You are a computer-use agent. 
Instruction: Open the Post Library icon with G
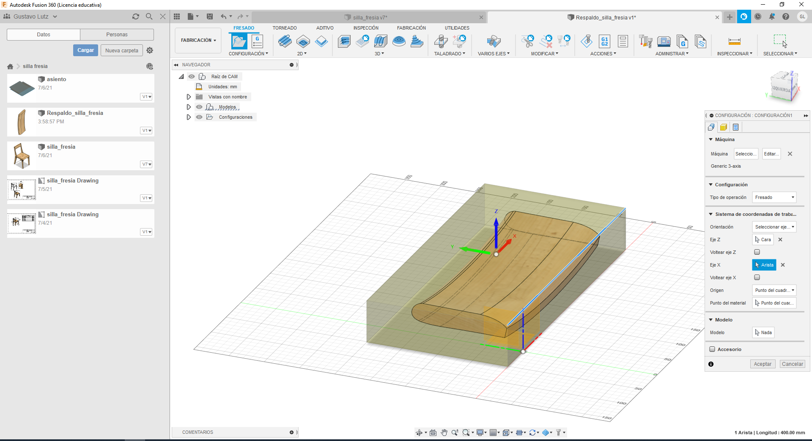click(x=682, y=41)
